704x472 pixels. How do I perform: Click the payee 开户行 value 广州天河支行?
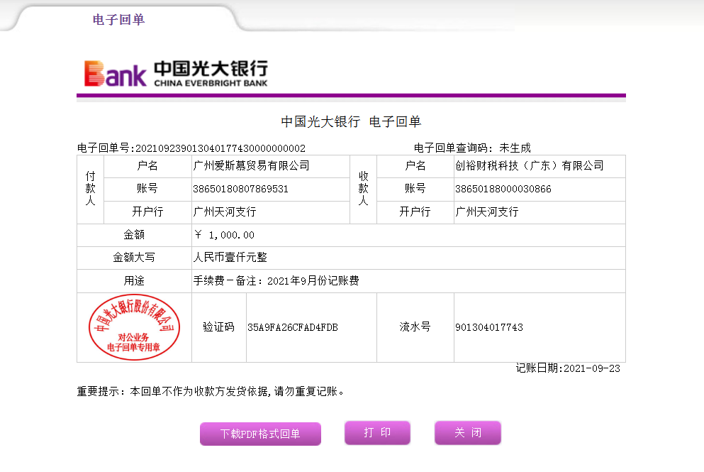coord(487,212)
